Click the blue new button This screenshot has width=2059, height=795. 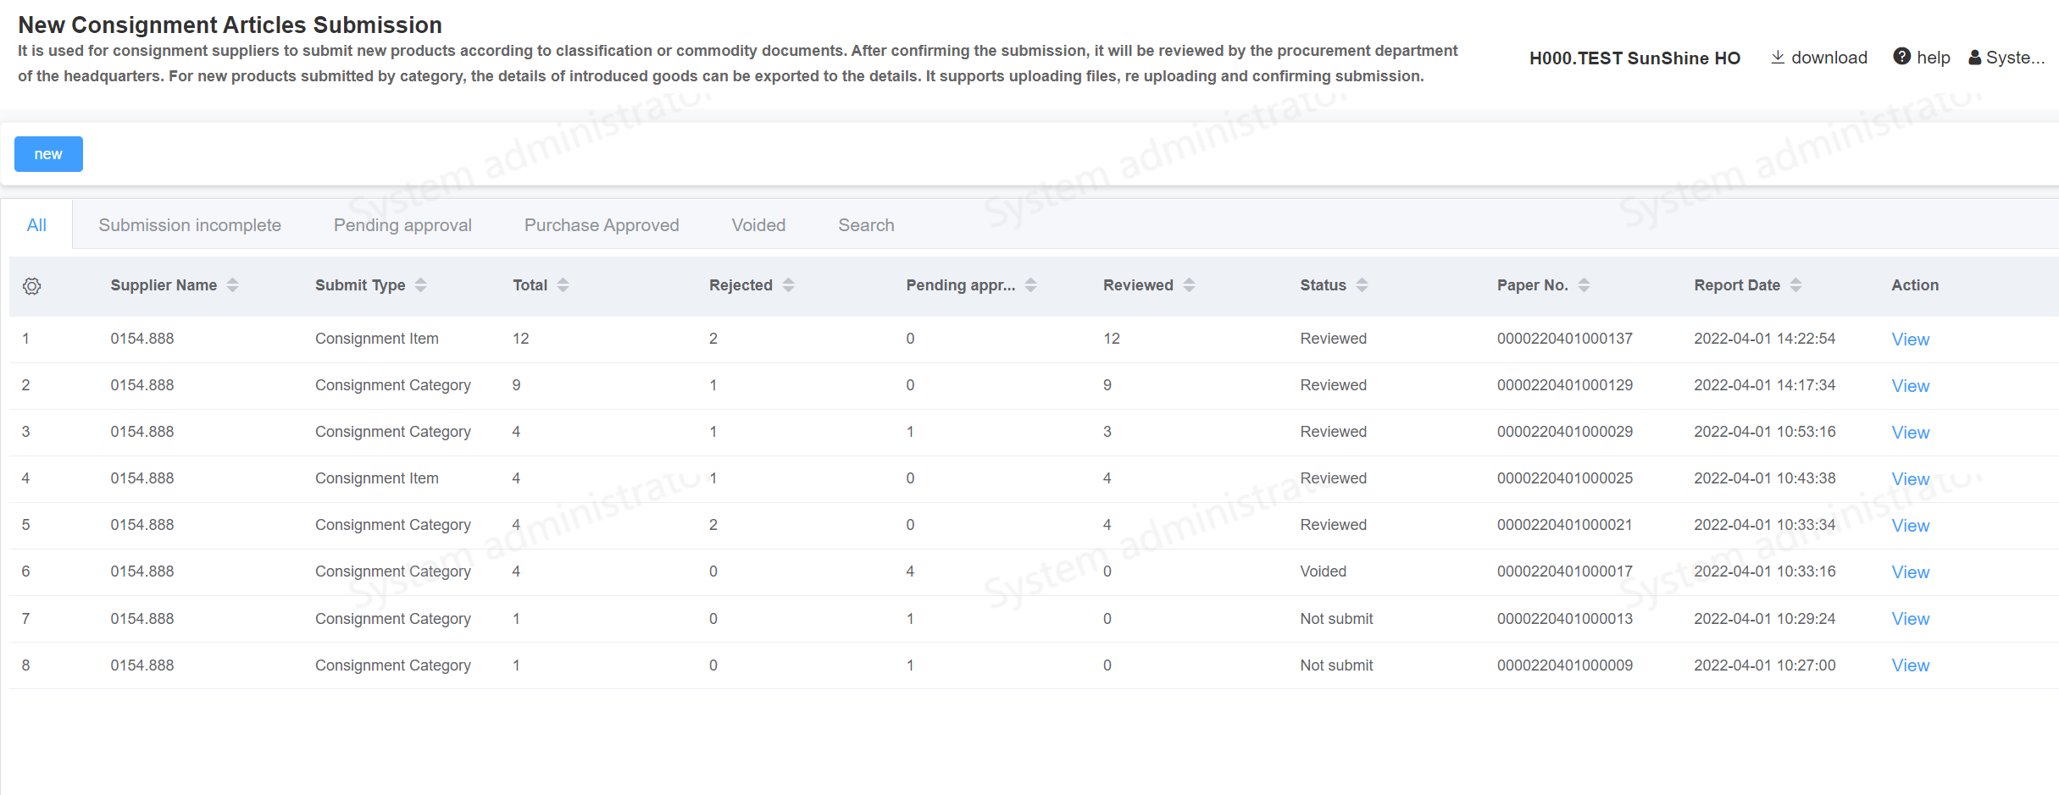click(48, 154)
